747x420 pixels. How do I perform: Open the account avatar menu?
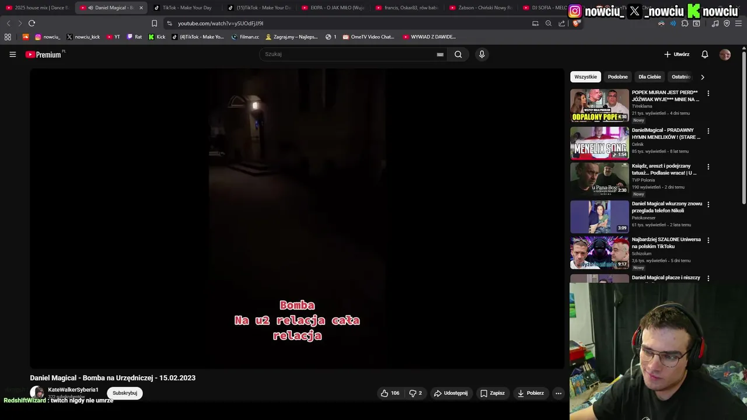(x=725, y=54)
